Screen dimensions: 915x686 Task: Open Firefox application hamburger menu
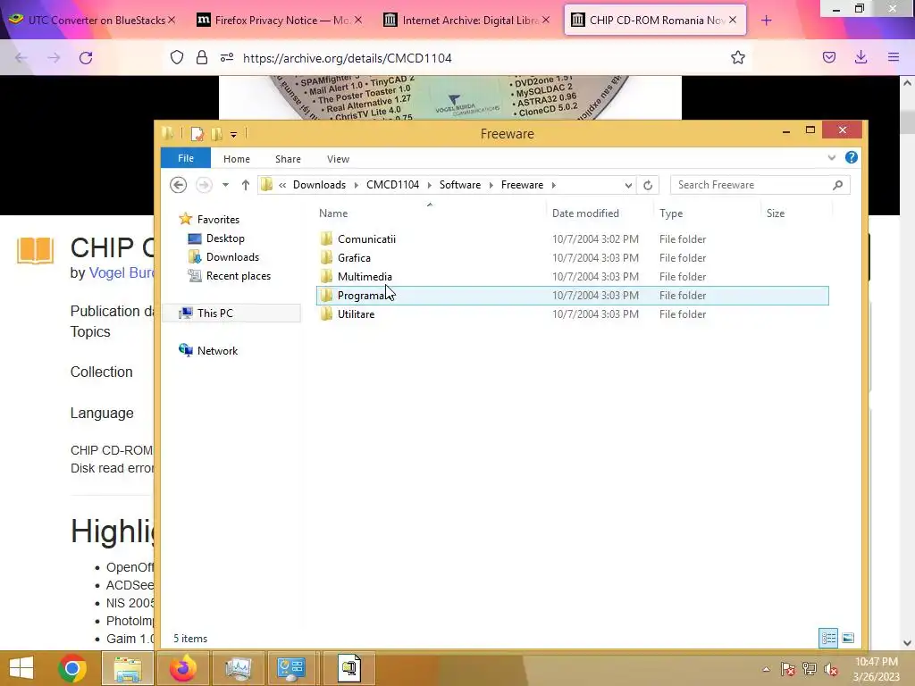pos(894,57)
